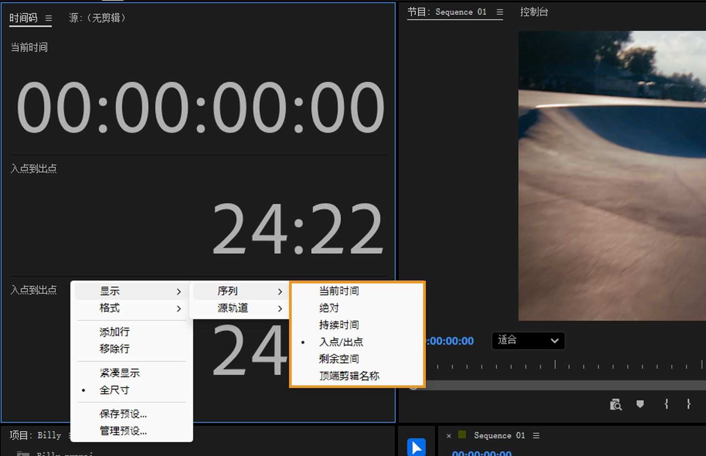Image resolution: width=706 pixels, height=456 pixels.
Task: Set an In point with the { icon
Action: (666, 404)
